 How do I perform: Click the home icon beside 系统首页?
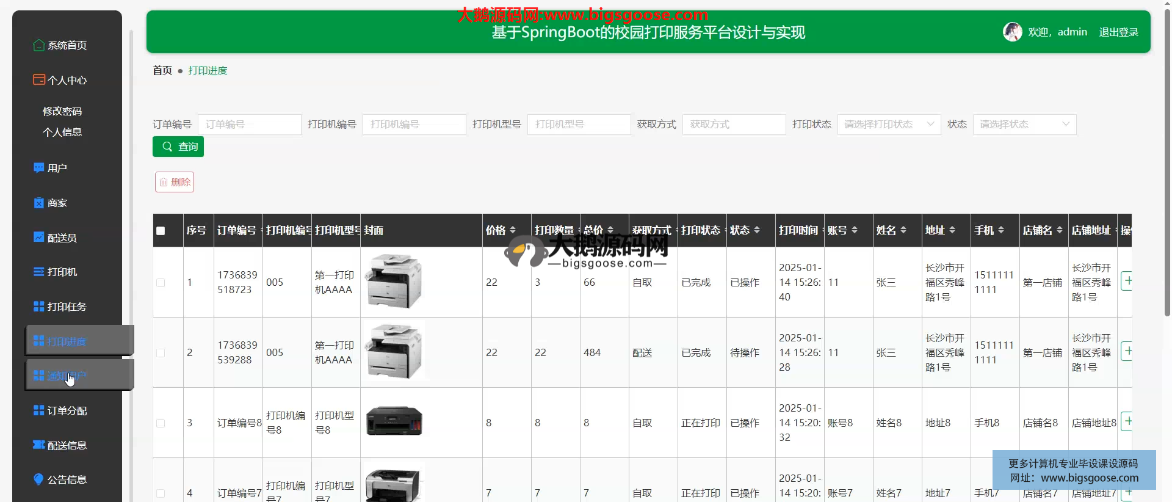click(x=38, y=45)
